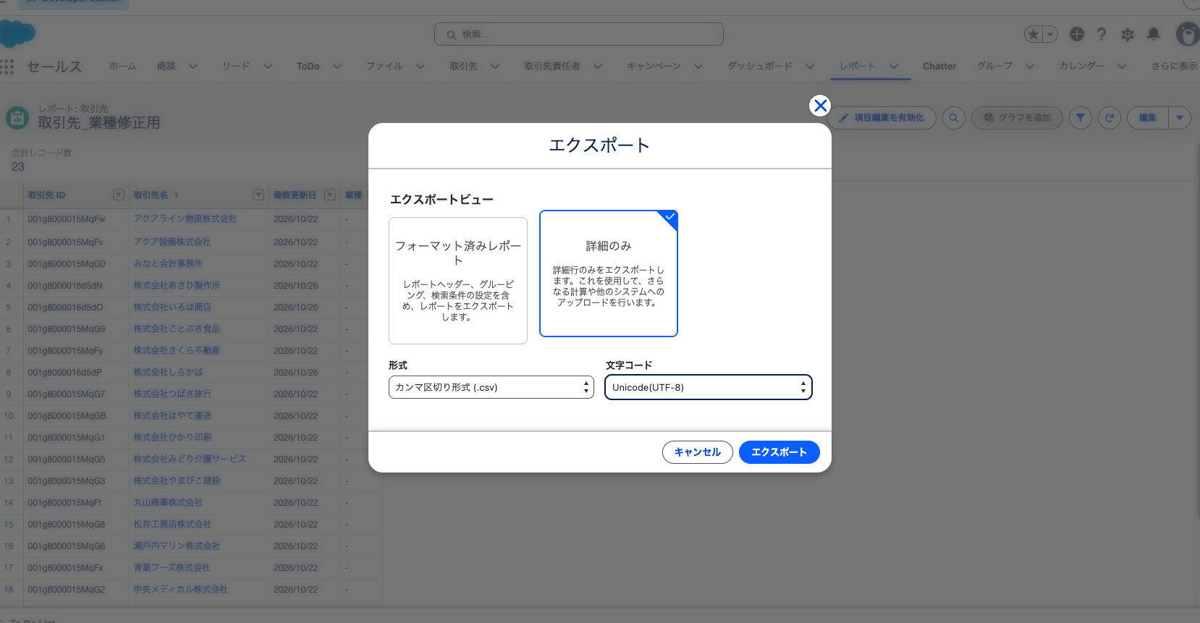The height and width of the screenshot is (623, 1200).
Task: Expand the 商談 tab chevron
Action: pyautogui.click(x=193, y=67)
